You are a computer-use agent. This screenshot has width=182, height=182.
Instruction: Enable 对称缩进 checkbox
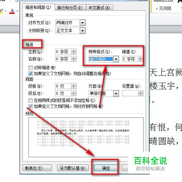pos(30,68)
